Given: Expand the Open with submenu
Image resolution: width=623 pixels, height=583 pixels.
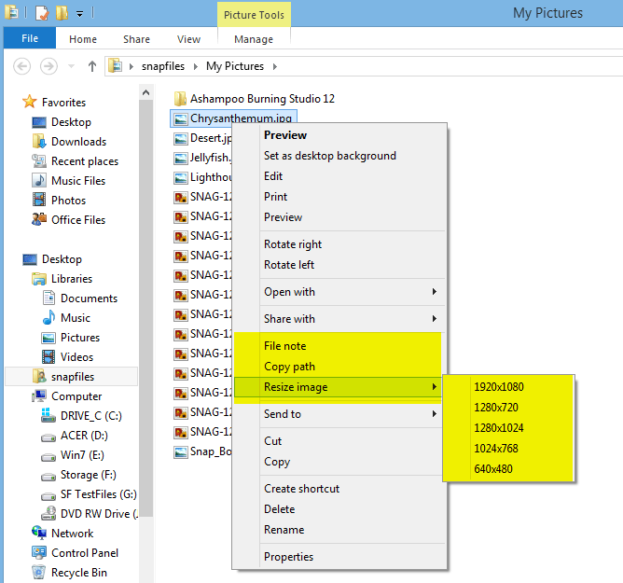Looking at the screenshot, I should pos(435,292).
